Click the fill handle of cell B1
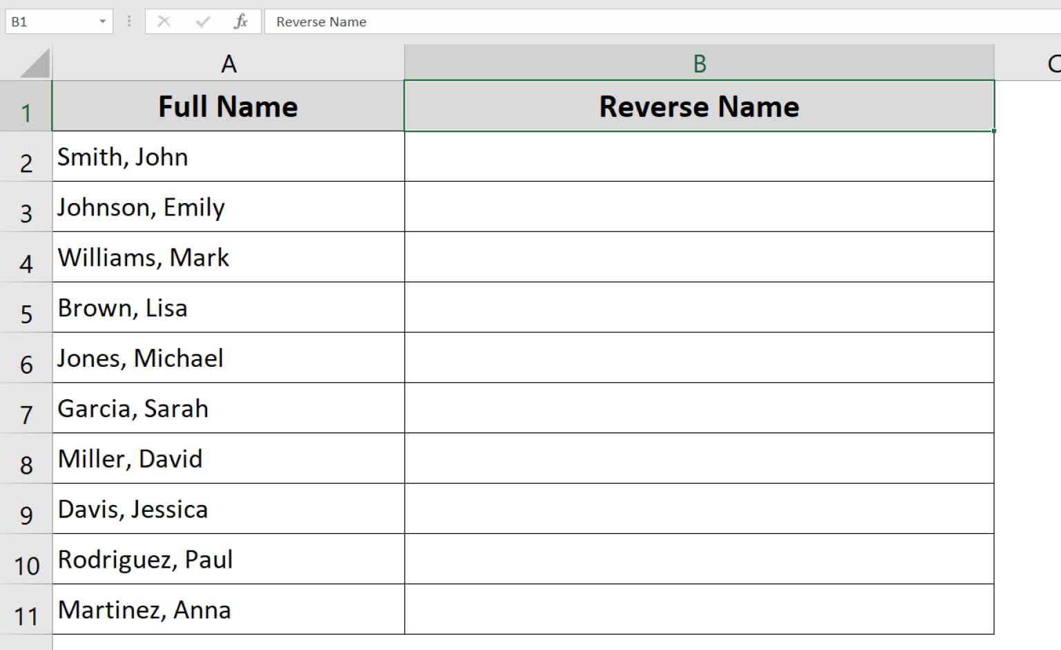Viewport: 1061px width, 650px height. (x=994, y=131)
